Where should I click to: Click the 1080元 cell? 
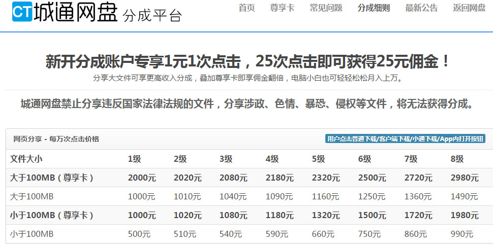pyautogui.click(x=234, y=215)
